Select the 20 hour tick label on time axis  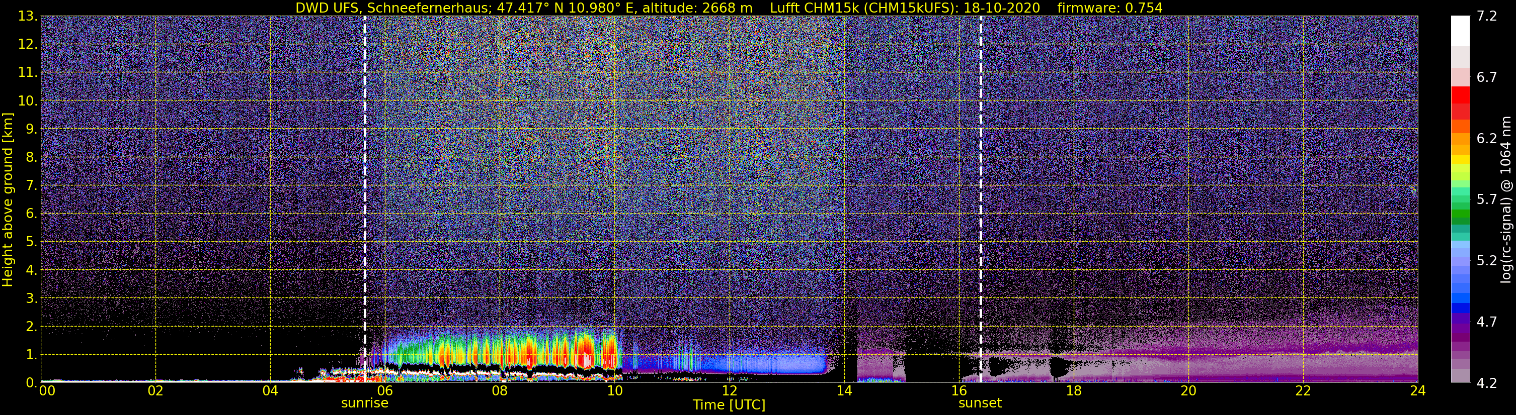click(x=1188, y=390)
